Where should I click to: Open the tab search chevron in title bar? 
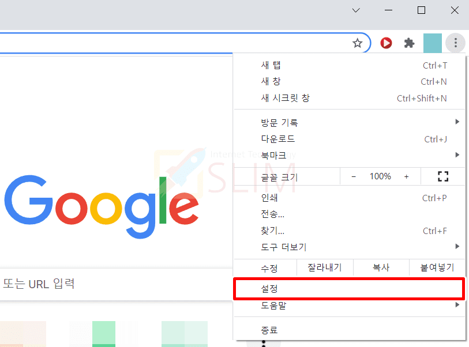point(356,10)
